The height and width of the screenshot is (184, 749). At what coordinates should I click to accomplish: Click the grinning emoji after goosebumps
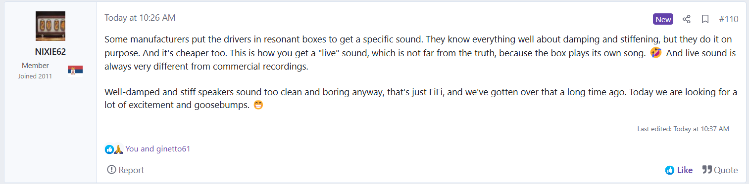[258, 105]
